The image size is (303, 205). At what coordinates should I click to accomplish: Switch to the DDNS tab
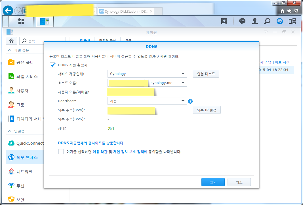85,40
